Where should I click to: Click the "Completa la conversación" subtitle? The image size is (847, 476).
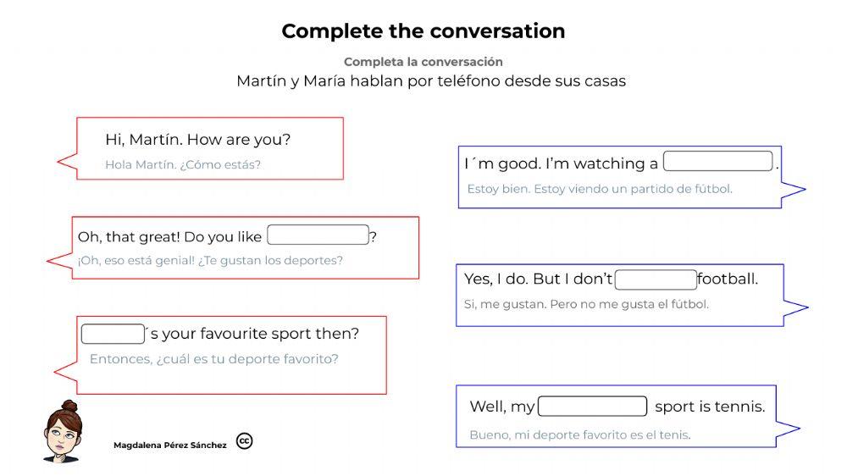tap(423, 62)
